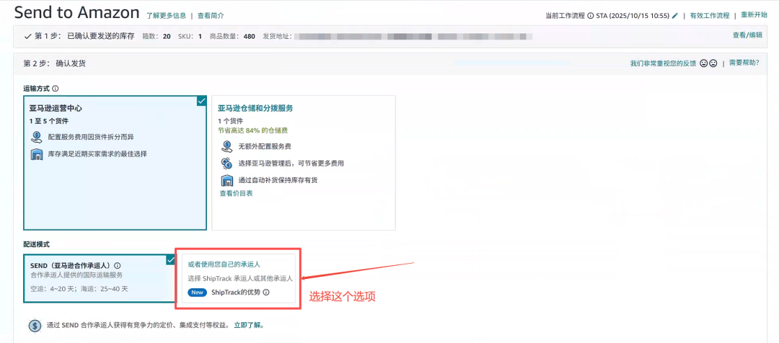Screen dimensions: 779x343
Task: Click 空运: 4~20 天 shipping time text
Action: tap(52, 288)
